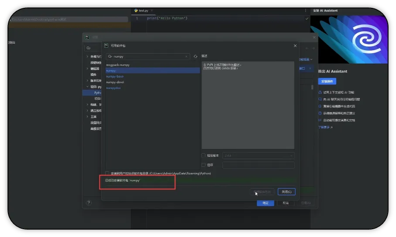This screenshot has height=237, width=396.
Task: Expand the 构建 settings node
Action: click(87, 105)
